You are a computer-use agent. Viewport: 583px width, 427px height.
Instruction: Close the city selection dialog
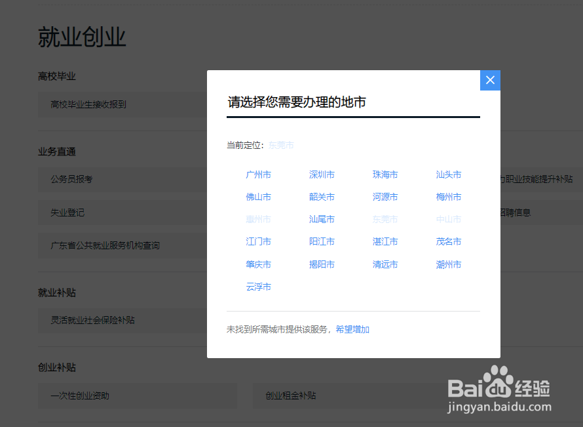click(489, 80)
